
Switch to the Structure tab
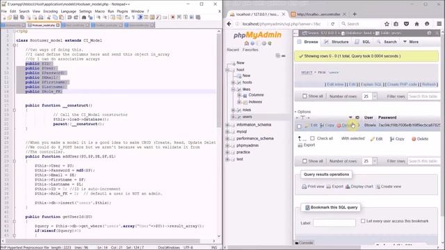tap(337, 42)
